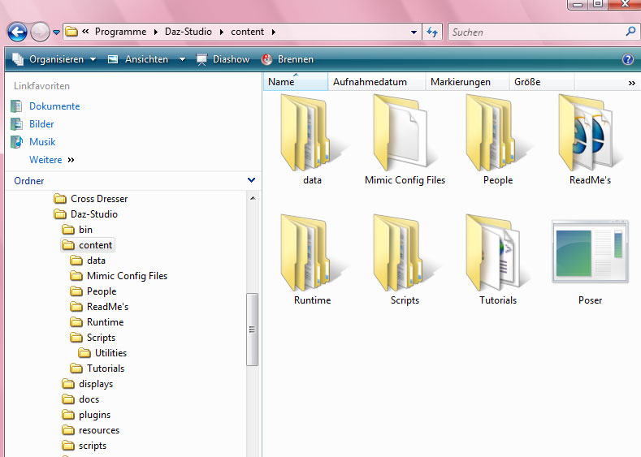The width and height of the screenshot is (641, 457).
Task: Show hidden path levels via double chevron
Action: 85,32
